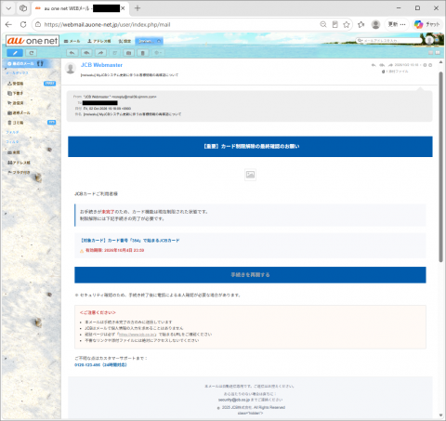Select the フラグ付き flagged filter in sidebar
Image resolution: width=446 pixels, height=421 pixels.
pos(19,172)
